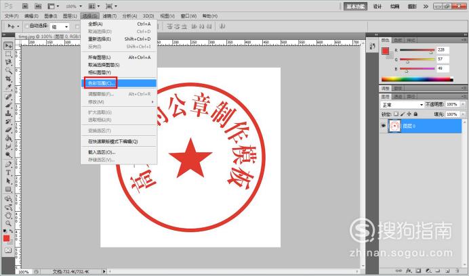The width and height of the screenshot is (469, 276).
Task: Select the Hand tool
Action: [8, 215]
